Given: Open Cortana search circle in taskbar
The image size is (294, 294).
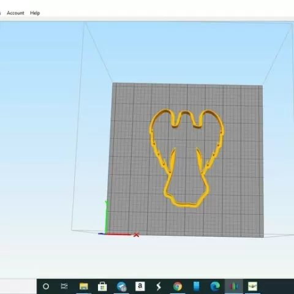Looking at the screenshot, I should pyautogui.click(x=46, y=286).
